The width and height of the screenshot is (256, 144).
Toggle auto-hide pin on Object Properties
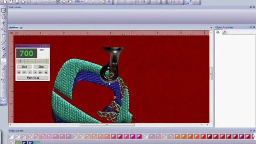(x=251, y=27)
